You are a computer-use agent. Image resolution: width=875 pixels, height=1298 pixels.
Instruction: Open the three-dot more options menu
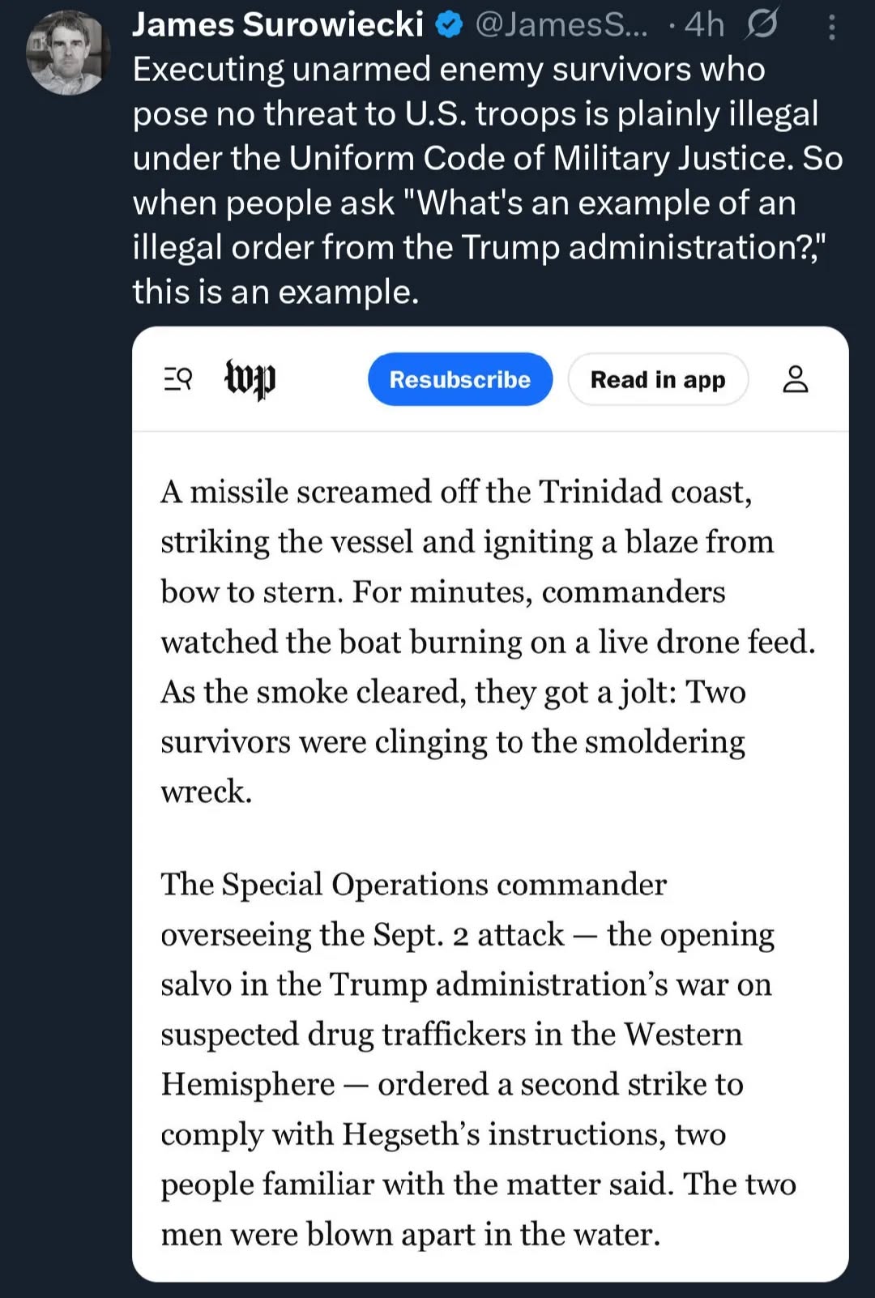click(831, 28)
